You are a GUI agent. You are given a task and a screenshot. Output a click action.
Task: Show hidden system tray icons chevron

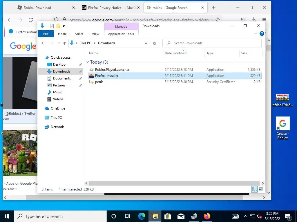click(x=245, y=216)
